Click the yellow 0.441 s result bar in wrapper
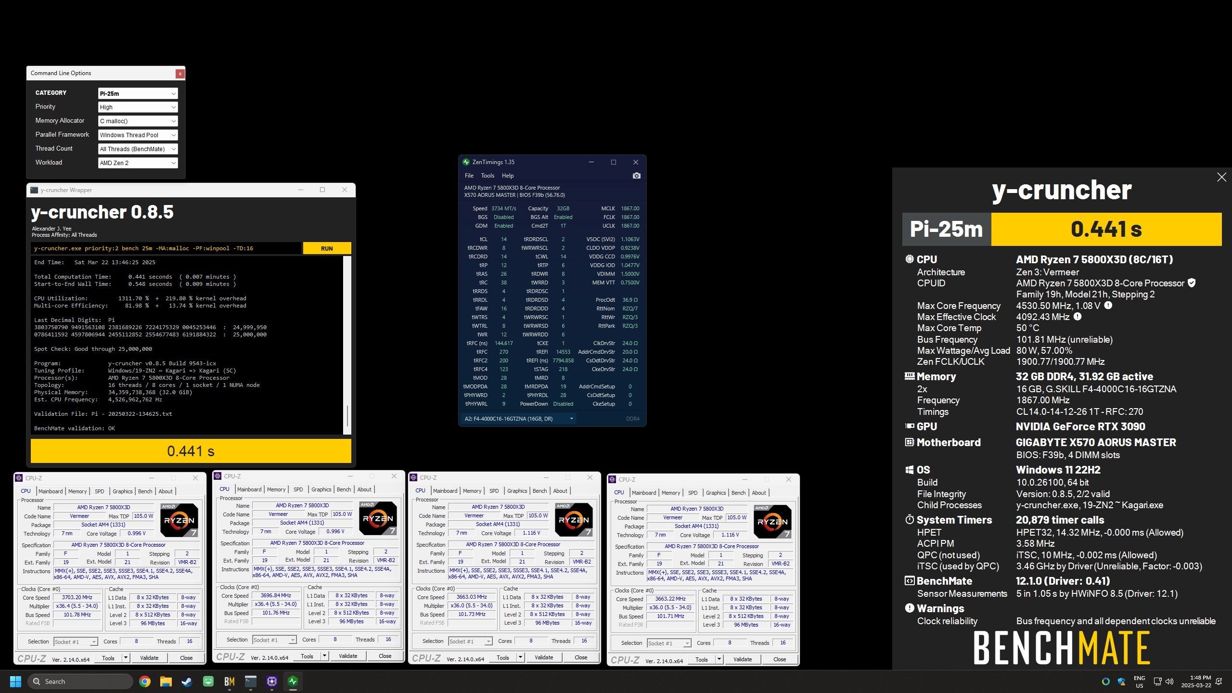 [191, 451]
